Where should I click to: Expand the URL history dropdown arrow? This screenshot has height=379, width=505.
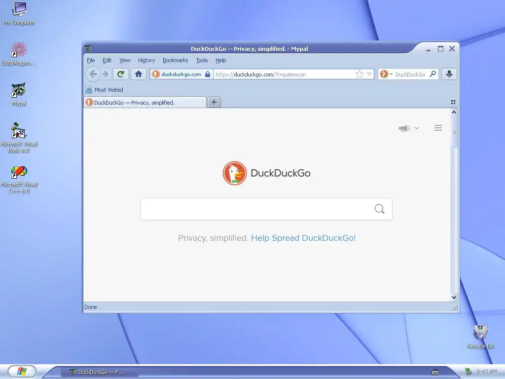[x=369, y=74]
